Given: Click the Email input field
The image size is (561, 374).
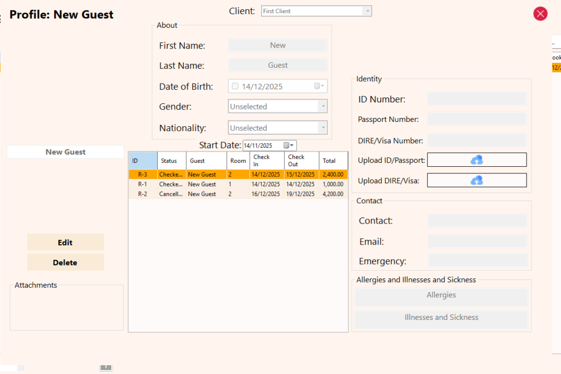Looking at the screenshot, I should pos(477,241).
